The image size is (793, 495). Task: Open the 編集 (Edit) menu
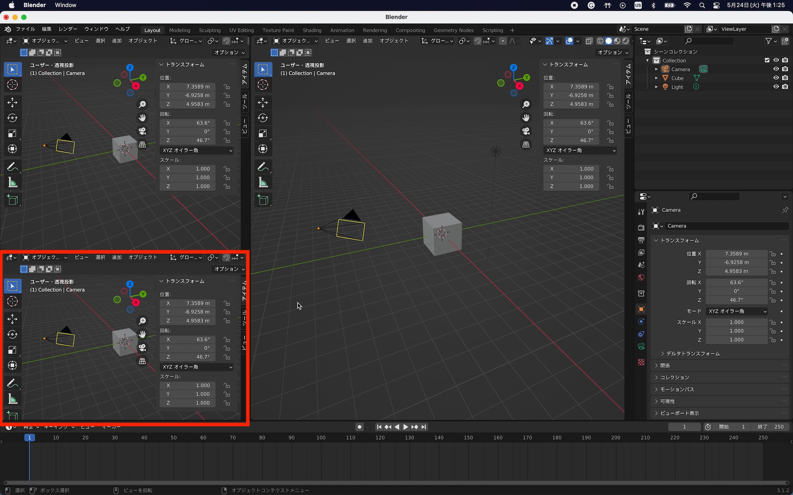[x=46, y=29]
